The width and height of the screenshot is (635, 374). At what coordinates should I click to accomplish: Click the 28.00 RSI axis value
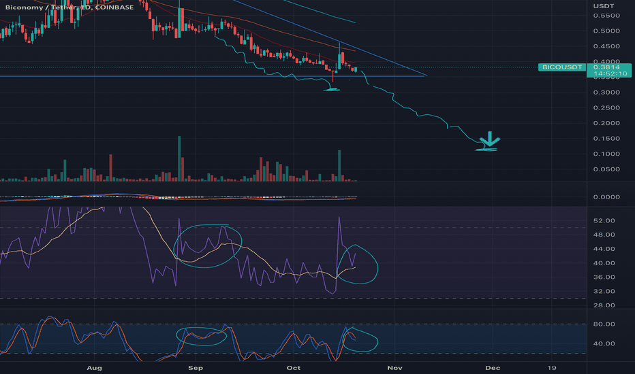pyautogui.click(x=604, y=305)
